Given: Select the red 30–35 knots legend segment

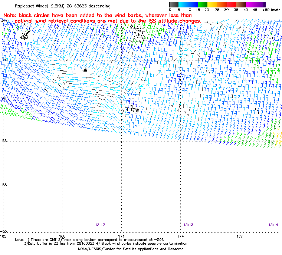Looking at the screenshot, I should point(232,4).
